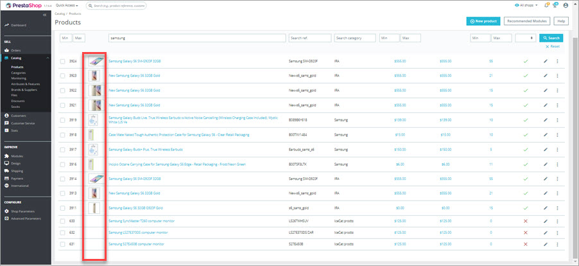Image resolution: width=579 pixels, height=266 pixels.
Task: Open the orders cart notification icon
Action: [555, 6]
